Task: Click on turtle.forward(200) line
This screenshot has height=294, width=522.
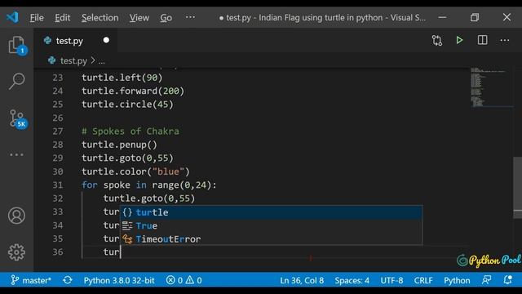Action: click(133, 91)
